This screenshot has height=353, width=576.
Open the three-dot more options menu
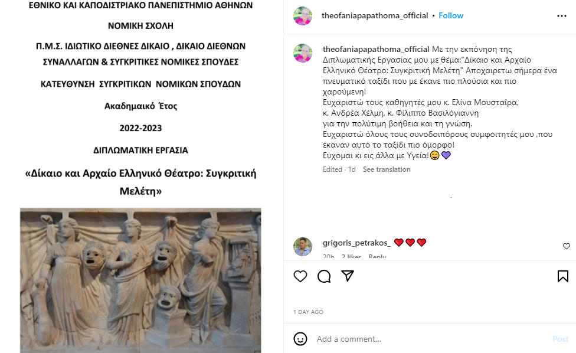[562, 16]
